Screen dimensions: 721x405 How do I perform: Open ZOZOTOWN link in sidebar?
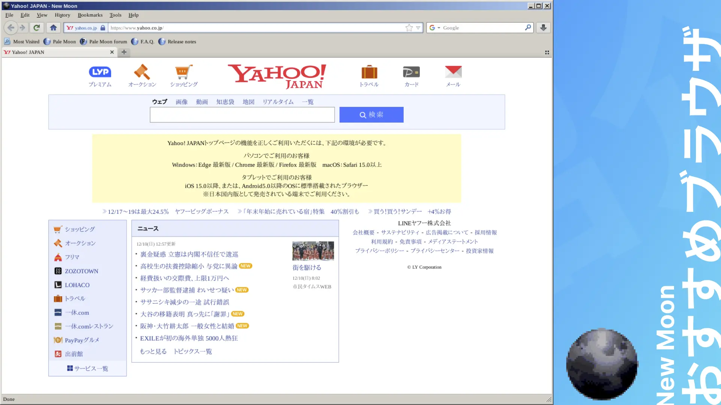(81, 271)
